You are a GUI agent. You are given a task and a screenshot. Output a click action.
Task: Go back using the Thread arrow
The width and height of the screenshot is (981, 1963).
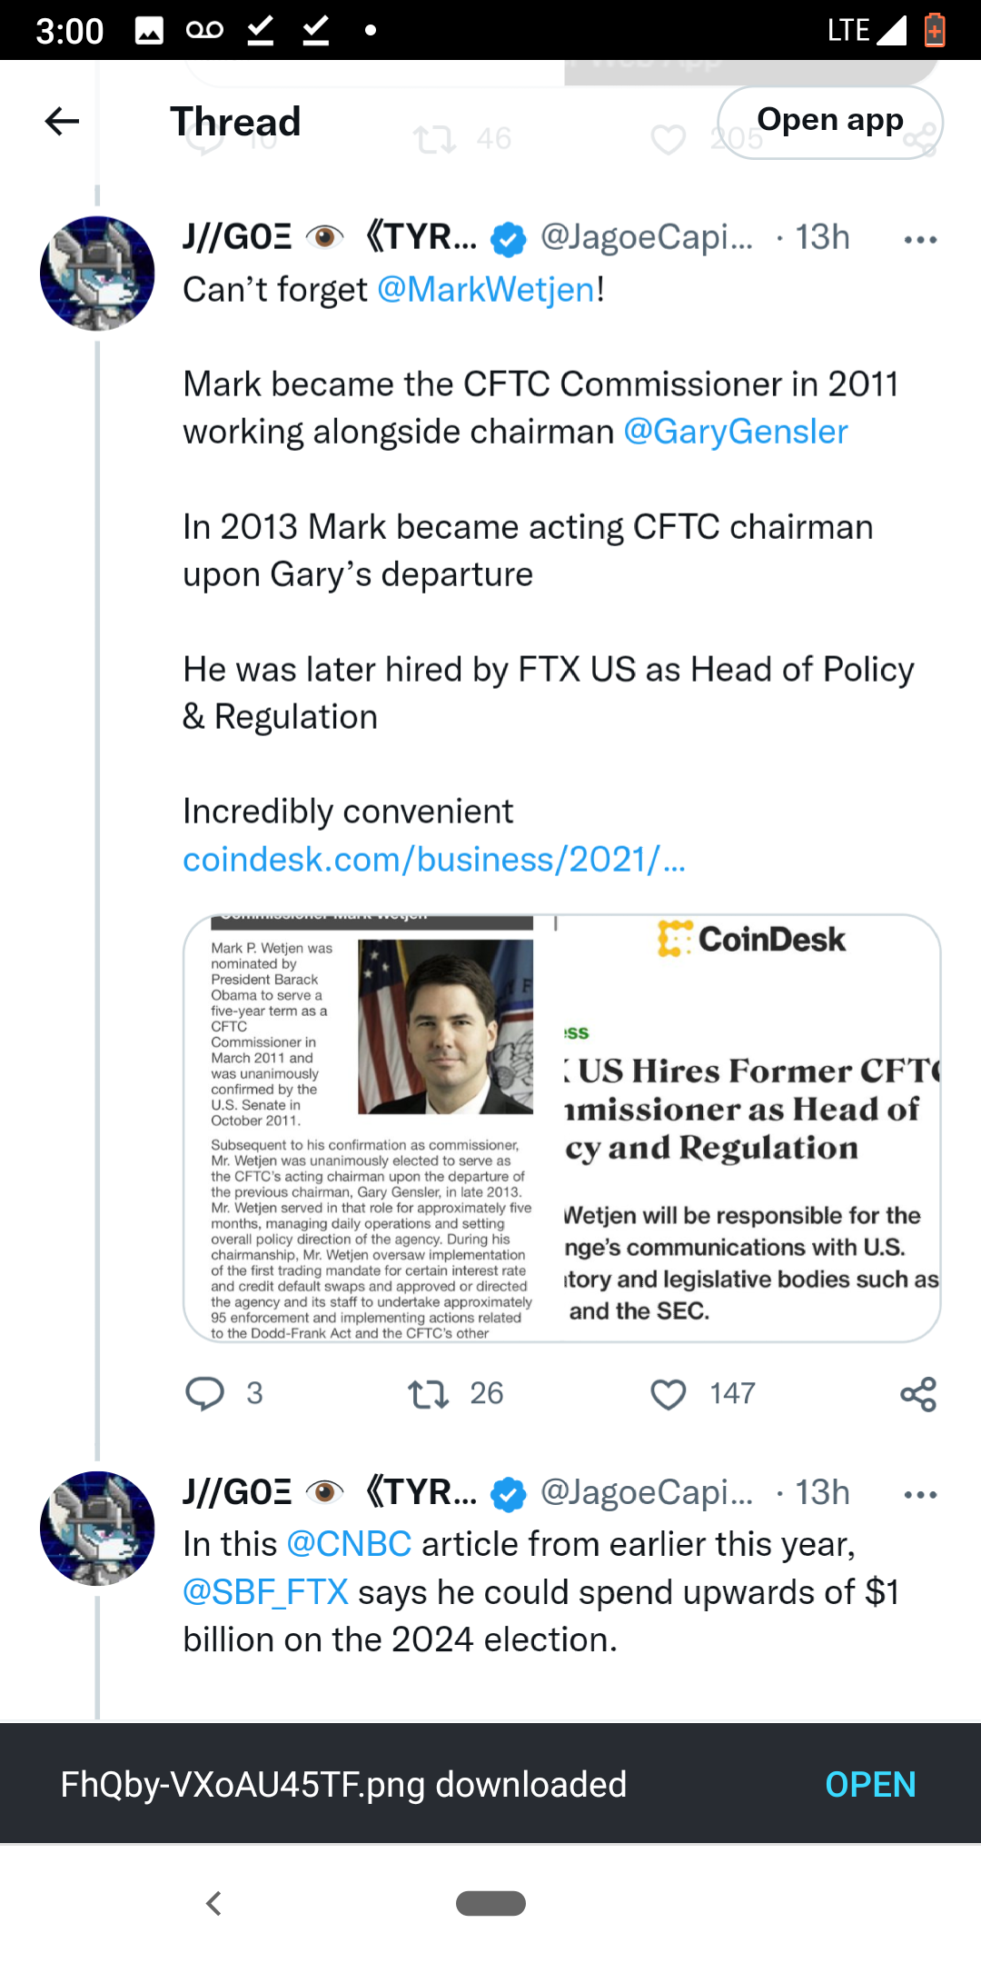tap(62, 121)
